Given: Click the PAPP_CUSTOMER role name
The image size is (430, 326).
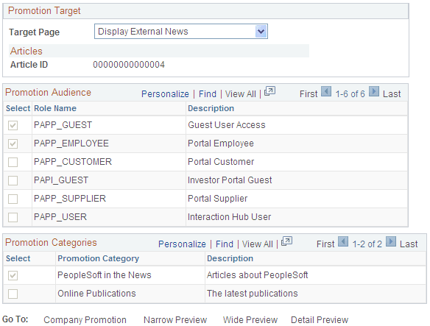Looking at the screenshot, I should [73, 162].
